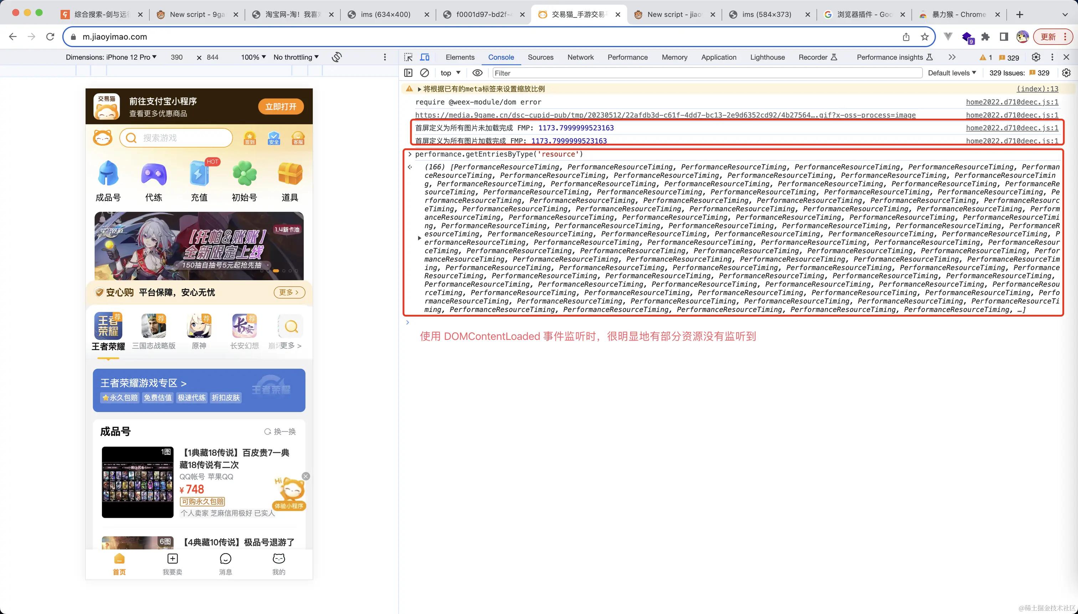
Task: Open more DevTools panels chevron
Action: pyautogui.click(x=952, y=57)
